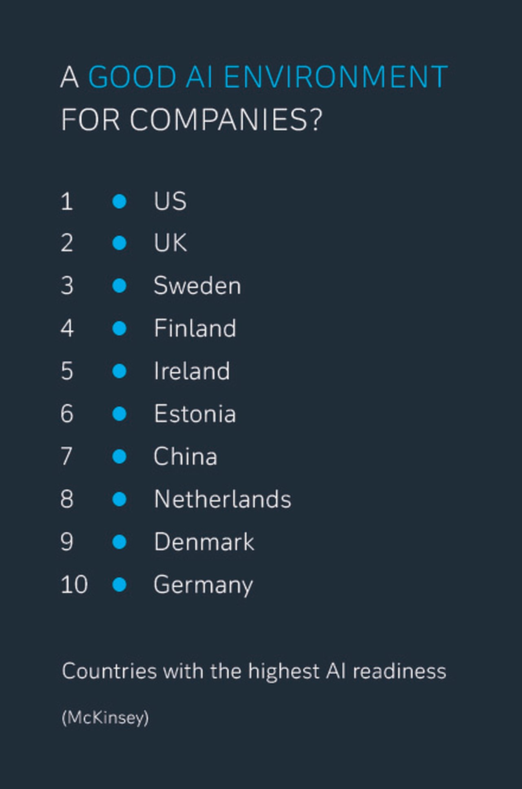Viewport: 522px width, 789px height.
Task: Select the blue dot beside Germany
Action: tap(119, 585)
